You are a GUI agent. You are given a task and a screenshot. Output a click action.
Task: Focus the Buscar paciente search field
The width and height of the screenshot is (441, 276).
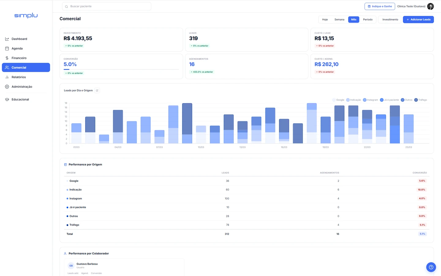pos(107,6)
